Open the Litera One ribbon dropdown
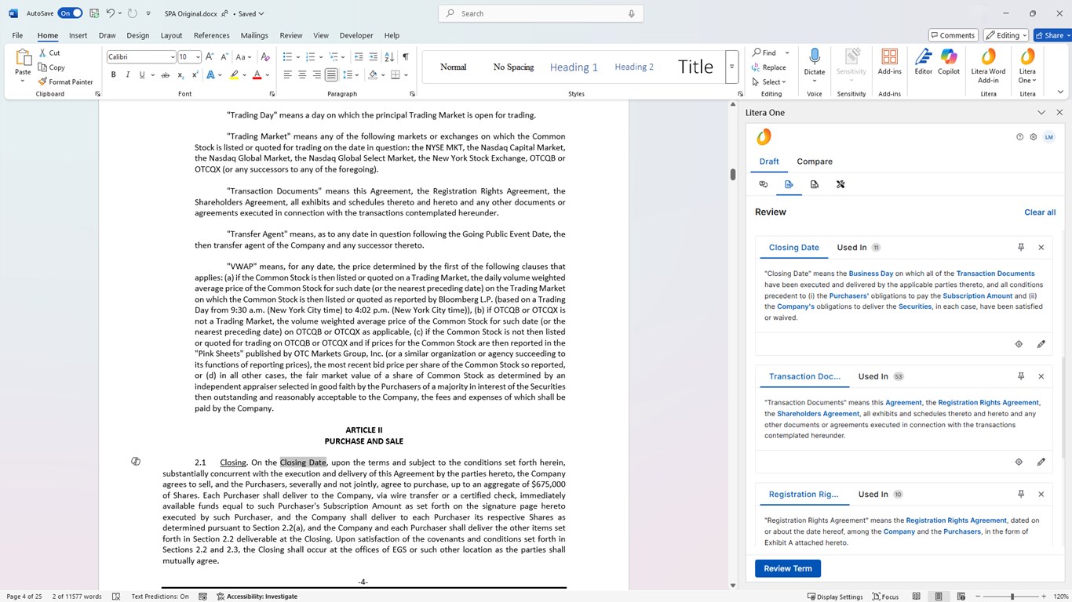1072x602 pixels. point(1027,65)
